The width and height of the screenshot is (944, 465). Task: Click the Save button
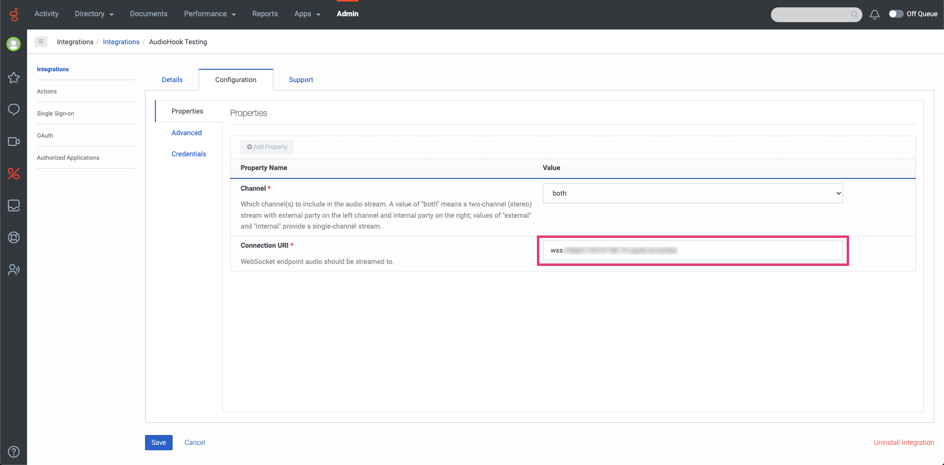(158, 442)
